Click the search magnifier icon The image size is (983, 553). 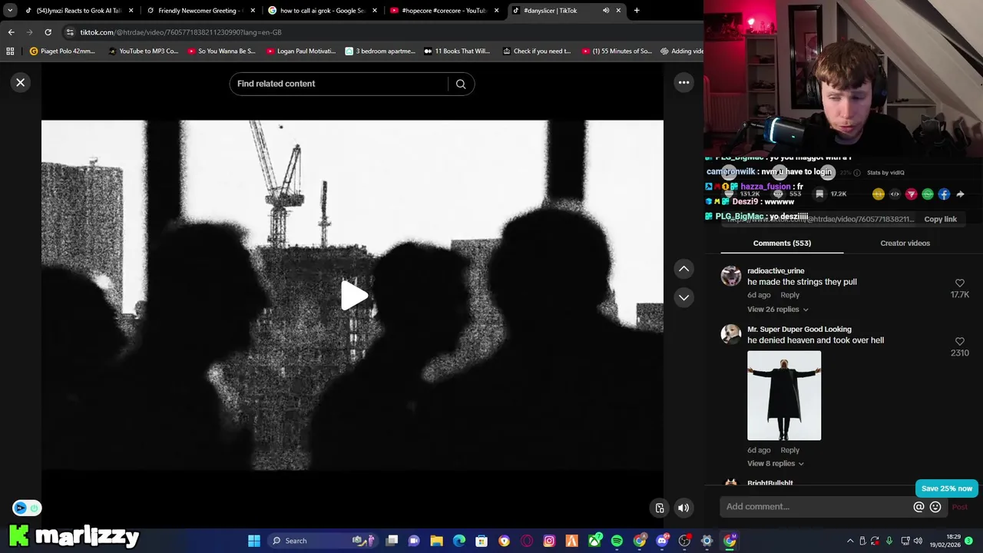[461, 84]
